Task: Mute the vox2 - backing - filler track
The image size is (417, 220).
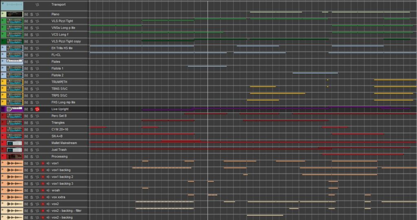Action: point(26,211)
